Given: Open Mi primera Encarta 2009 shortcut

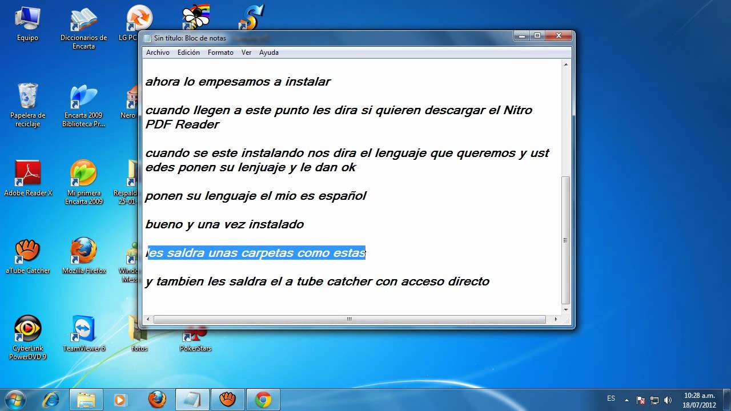Looking at the screenshot, I should pyautogui.click(x=83, y=183).
